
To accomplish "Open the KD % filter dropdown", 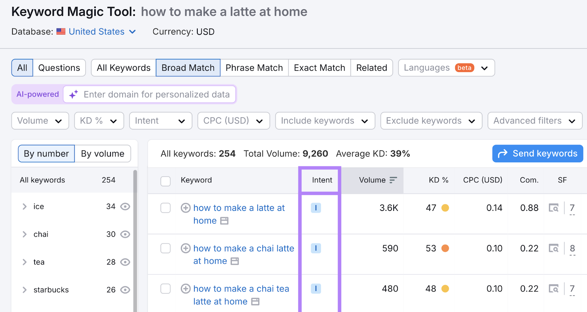I will pyautogui.click(x=99, y=120).
